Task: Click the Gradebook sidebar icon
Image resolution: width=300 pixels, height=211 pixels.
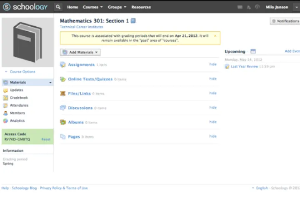Action: pos(5,98)
